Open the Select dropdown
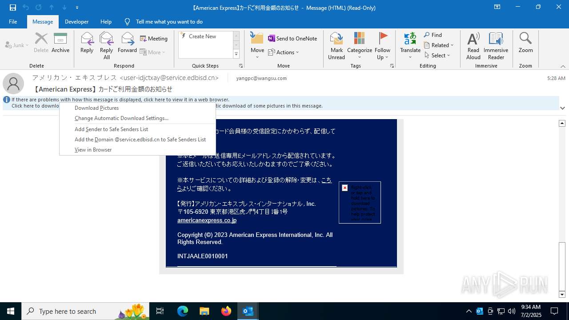Viewport: 569px width, 320px height. pos(437,56)
